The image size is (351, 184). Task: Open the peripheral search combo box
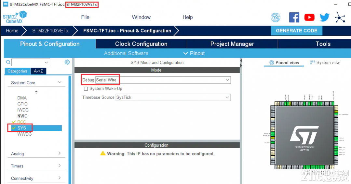coord(31,62)
